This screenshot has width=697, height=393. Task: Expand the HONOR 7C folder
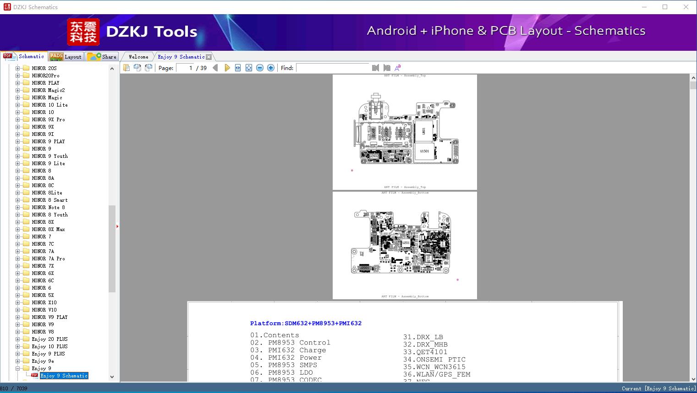click(x=18, y=244)
